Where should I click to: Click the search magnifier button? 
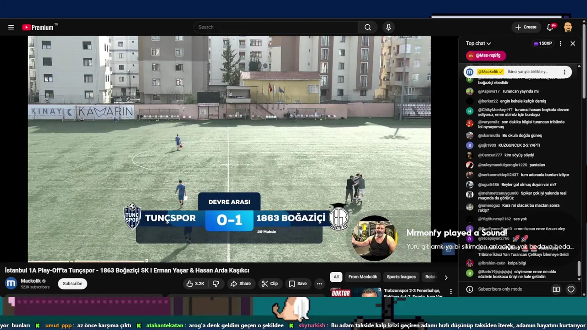point(368,27)
